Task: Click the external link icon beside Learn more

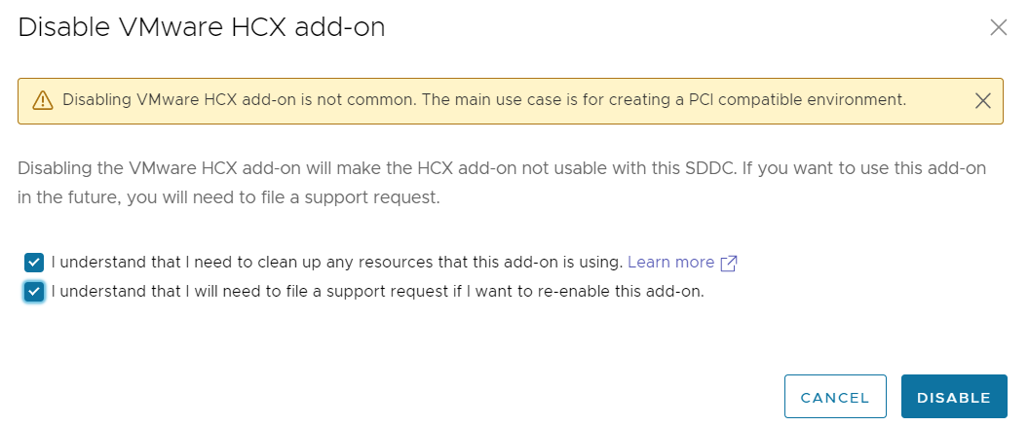Action: click(x=729, y=263)
